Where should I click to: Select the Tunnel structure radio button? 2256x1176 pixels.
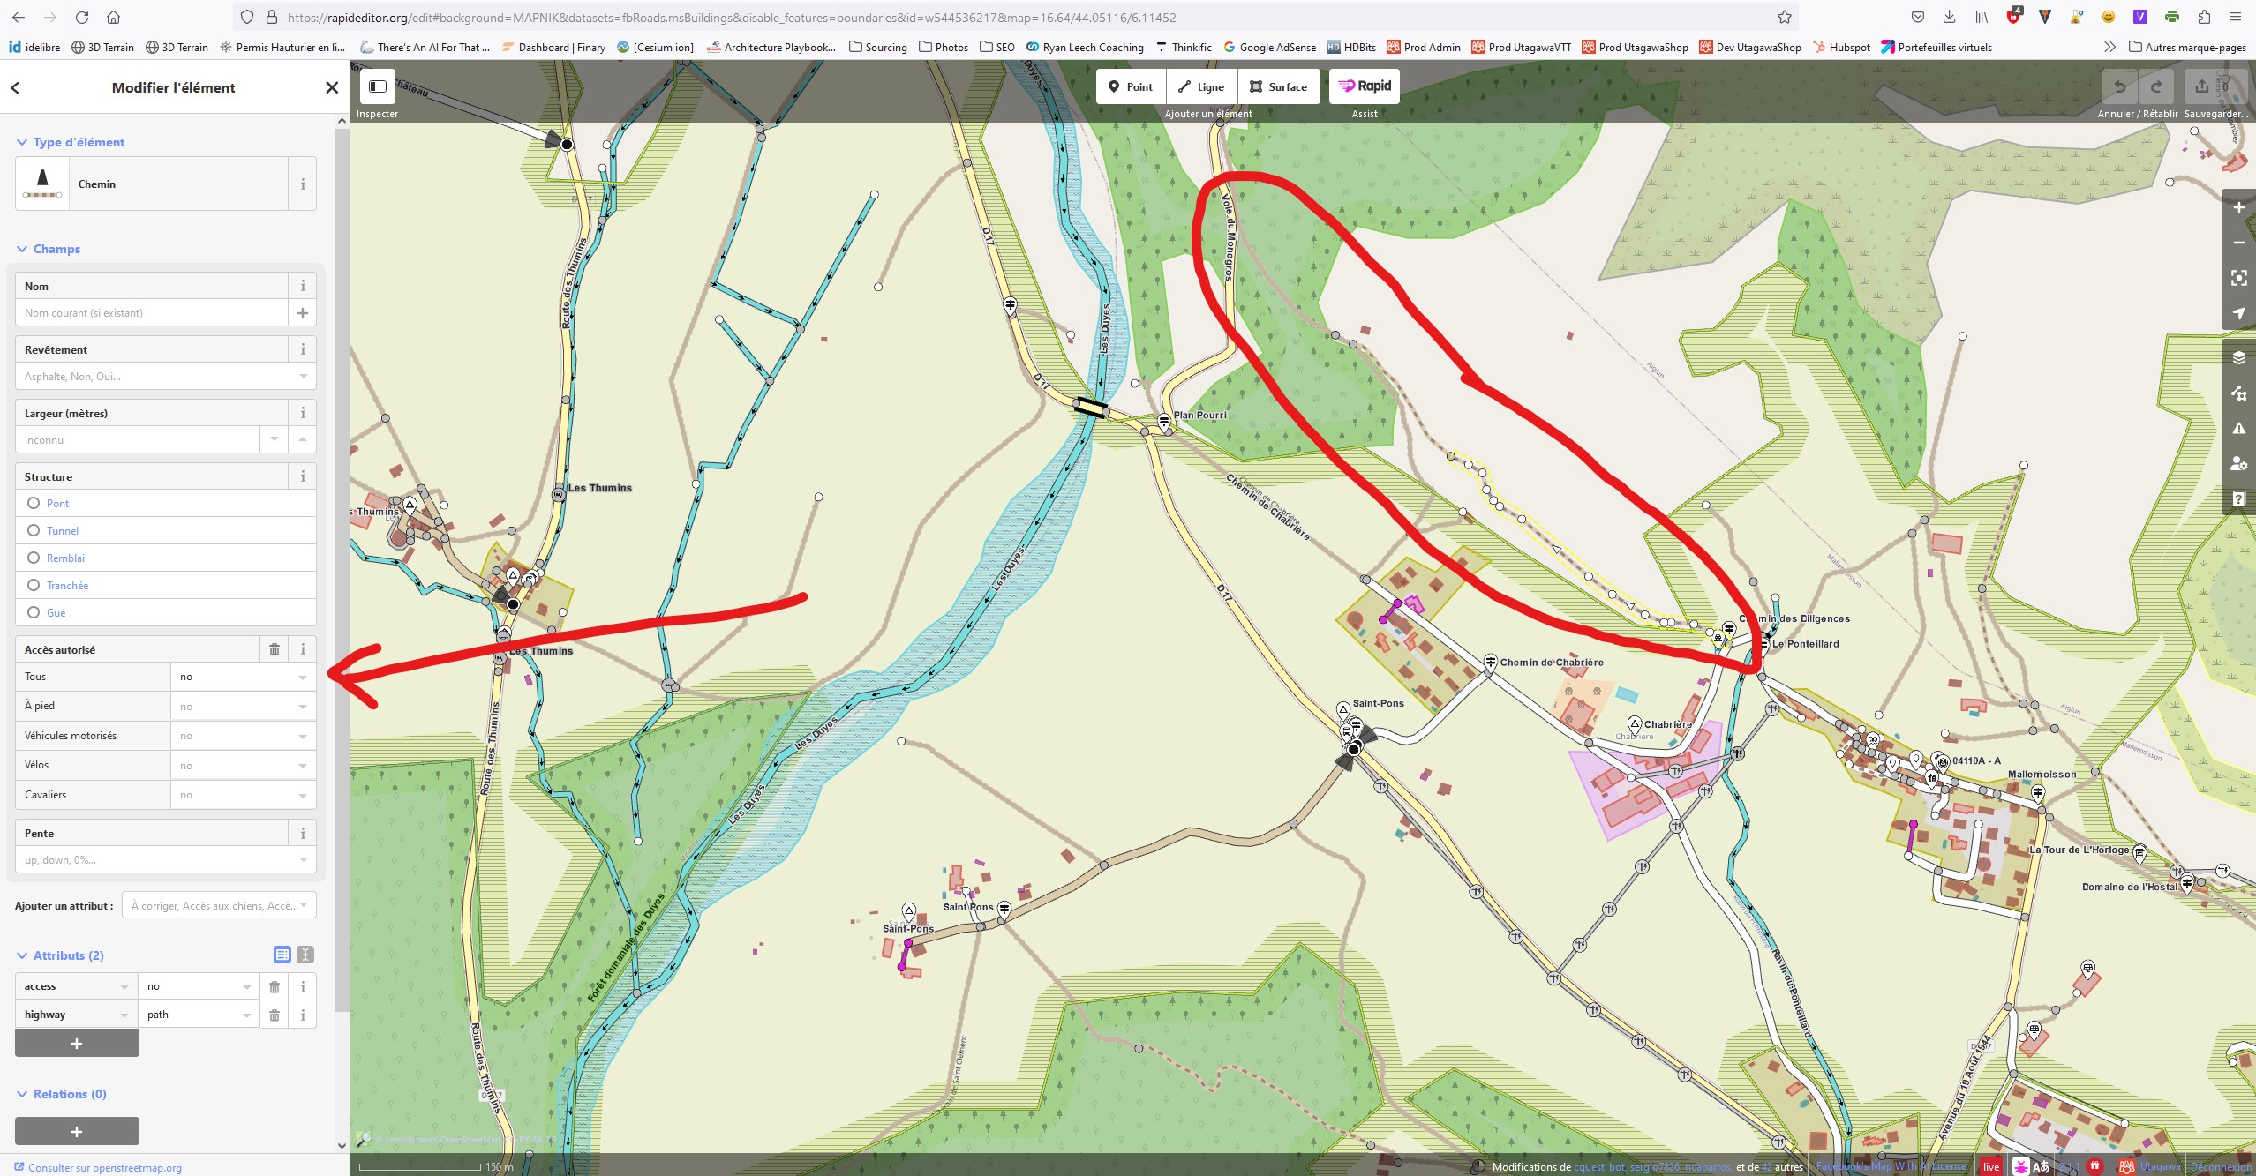[x=34, y=530]
